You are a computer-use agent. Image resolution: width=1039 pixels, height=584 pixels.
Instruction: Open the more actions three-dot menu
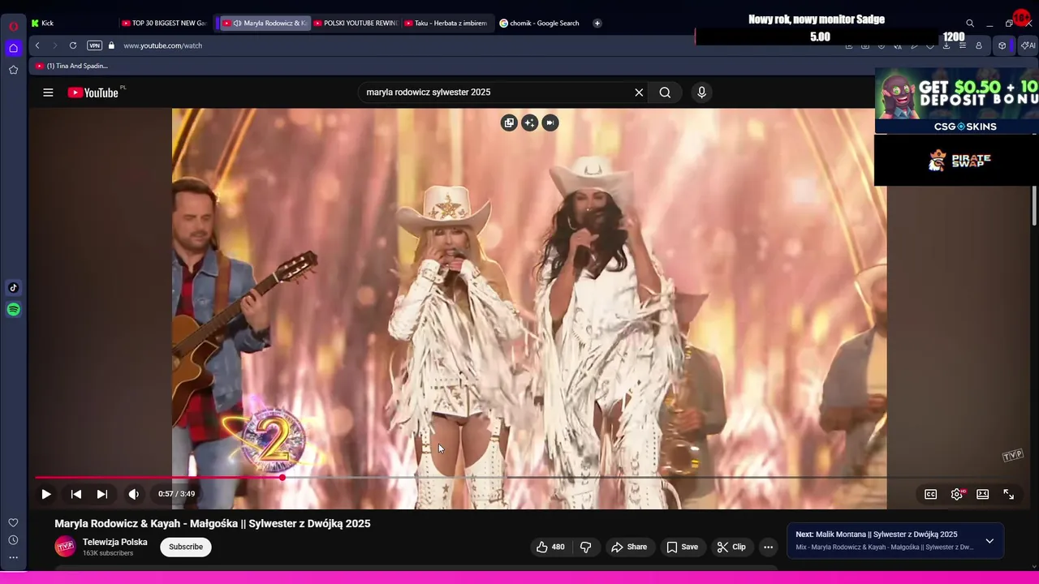(x=768, y=547)
